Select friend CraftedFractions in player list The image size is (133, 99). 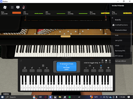121,25
